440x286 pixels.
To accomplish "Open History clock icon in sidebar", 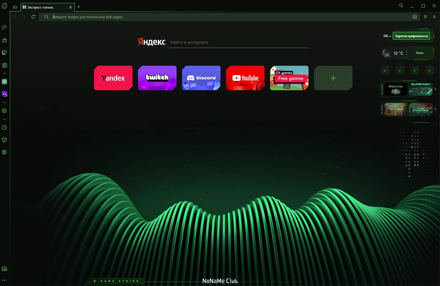I will pos(4,127).
